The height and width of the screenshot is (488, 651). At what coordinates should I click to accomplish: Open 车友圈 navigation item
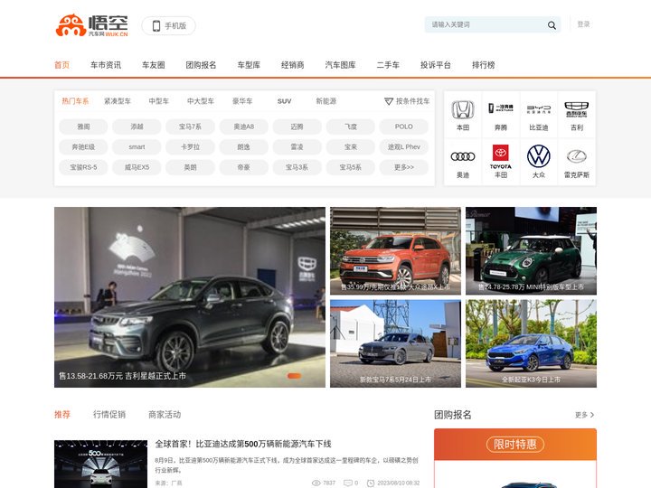pos(153,65)
